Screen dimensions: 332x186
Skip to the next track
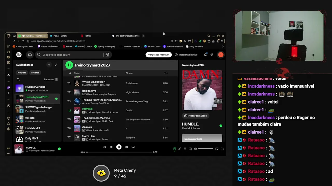pos(127,147)
